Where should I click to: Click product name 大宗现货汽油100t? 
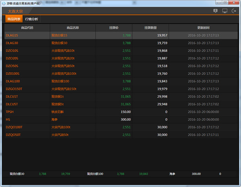(x=64, y=74)
